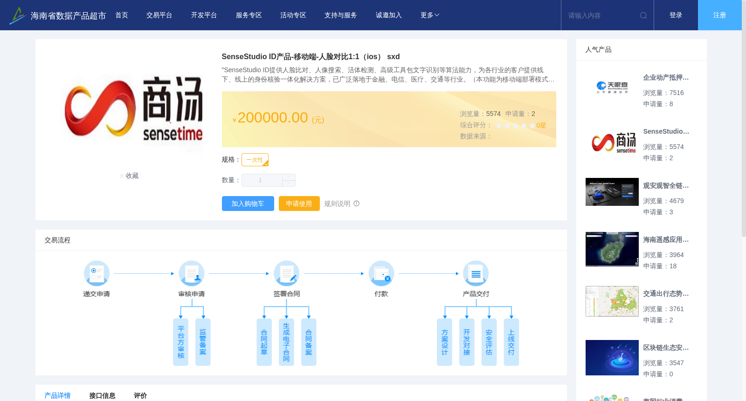The height and width of the screenshot is (401, 746).
Task: Open the 天眼查 product thumbnail
Action: pos(612,87)
